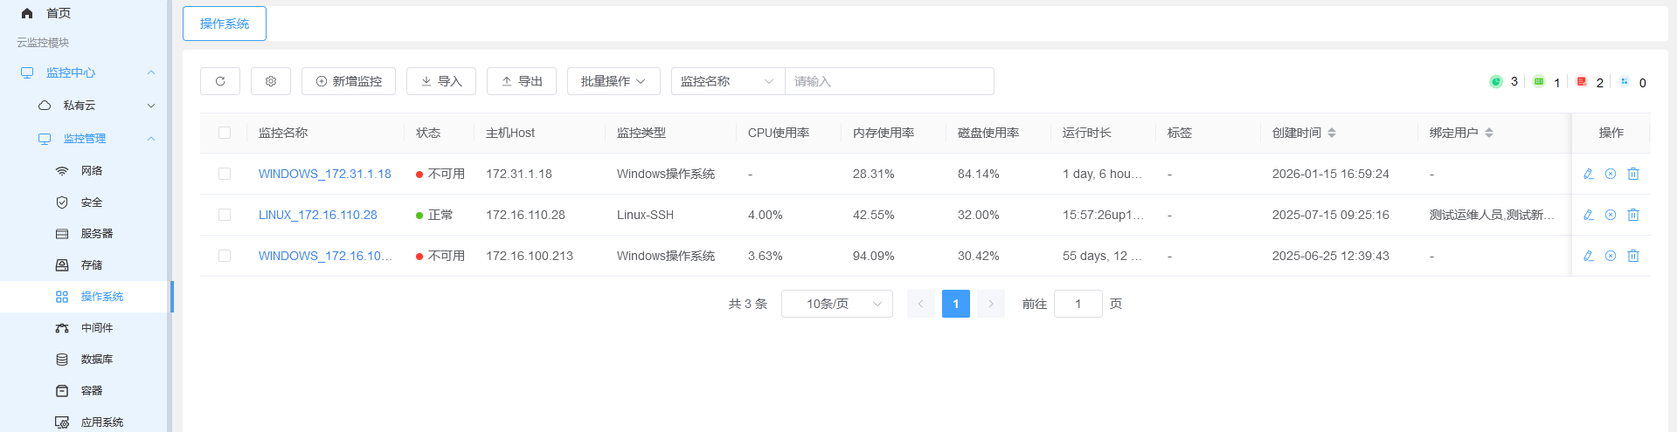The image size is (1677, 432).
Task: Expand the 私有云 menu chevron
Action: point(151,106)
